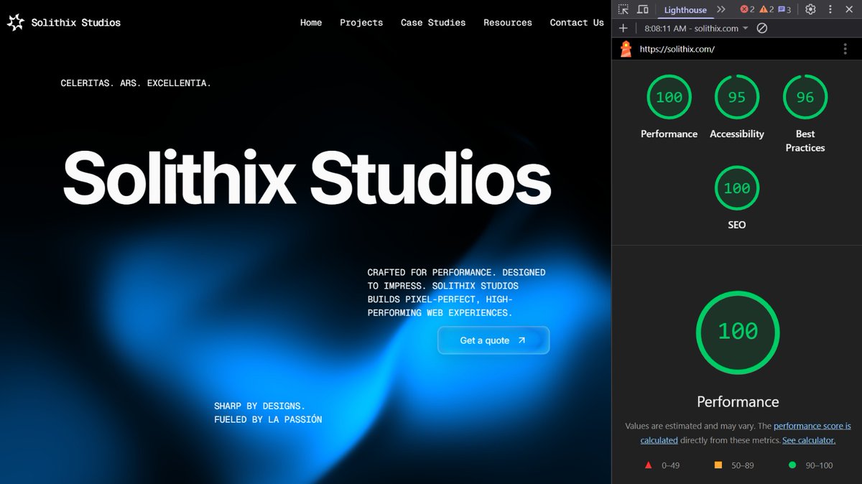Click the green circle 90–100 legend
862x484 pixels.
(x=810, y=465)
